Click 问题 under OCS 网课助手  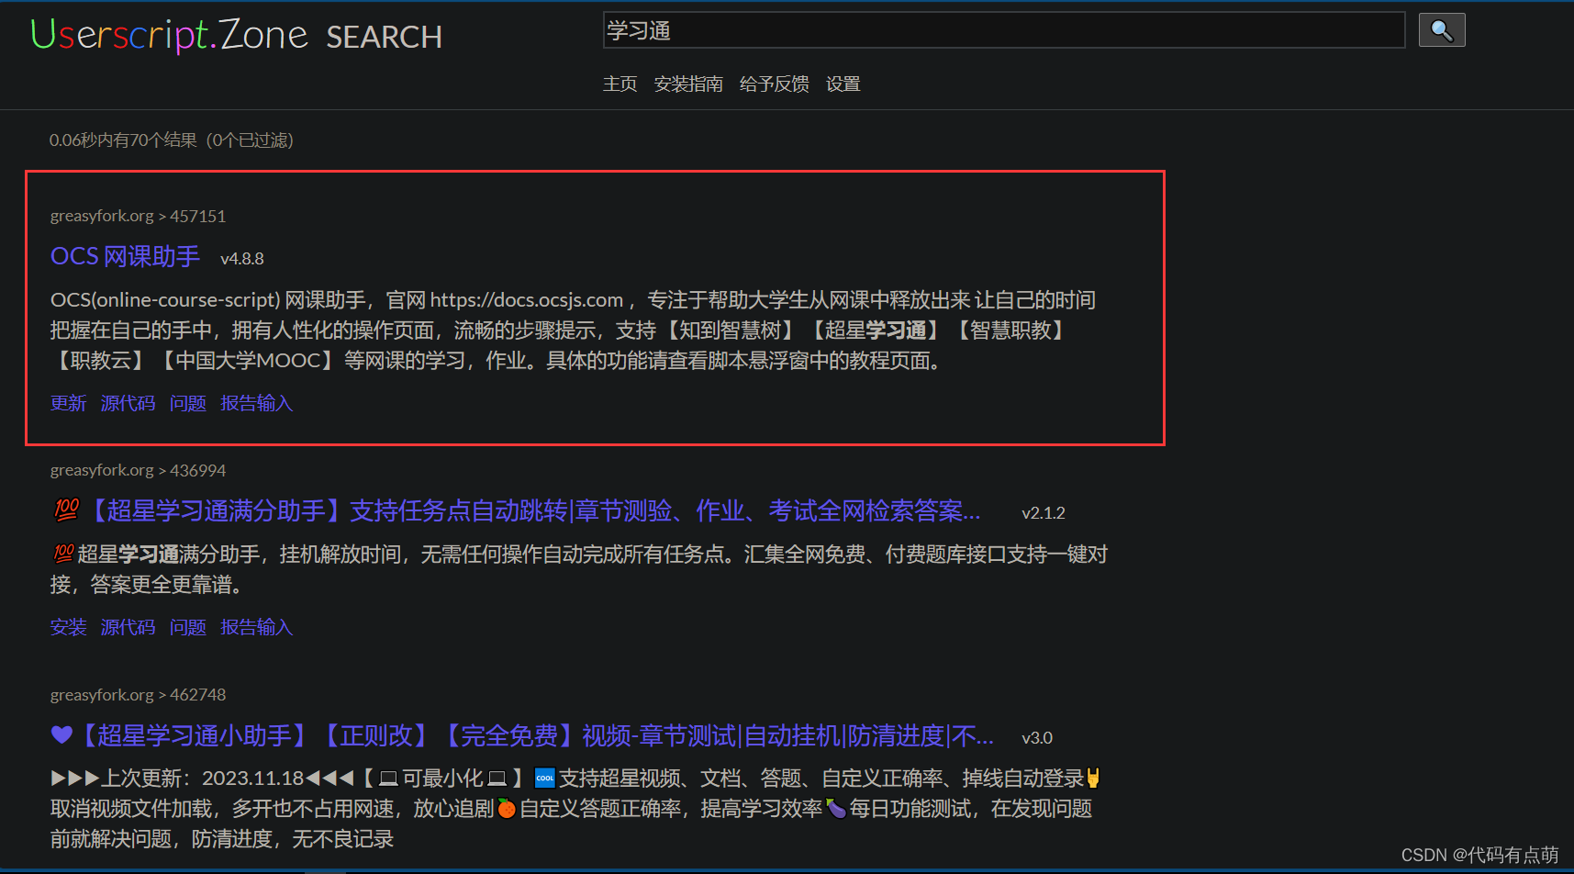(188, 403)
